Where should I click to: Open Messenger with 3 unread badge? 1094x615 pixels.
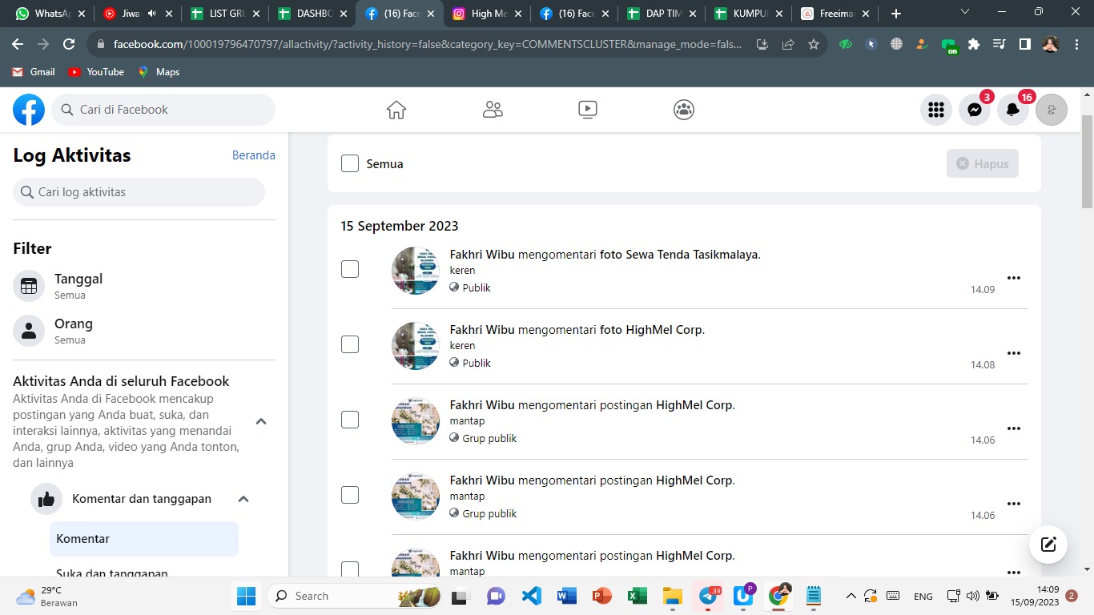pyautogui.click(x=975, y=110)
